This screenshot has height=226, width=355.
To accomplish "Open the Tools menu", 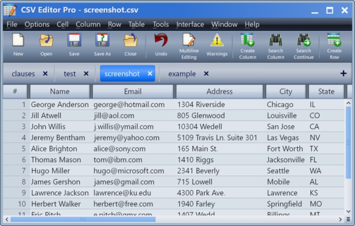I will point(161,25).
